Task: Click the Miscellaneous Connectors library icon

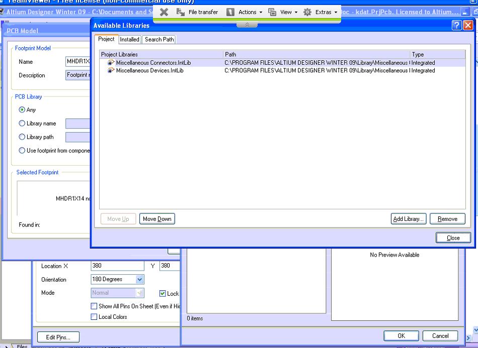Action: pyautogui.click(x=111, y=63)
